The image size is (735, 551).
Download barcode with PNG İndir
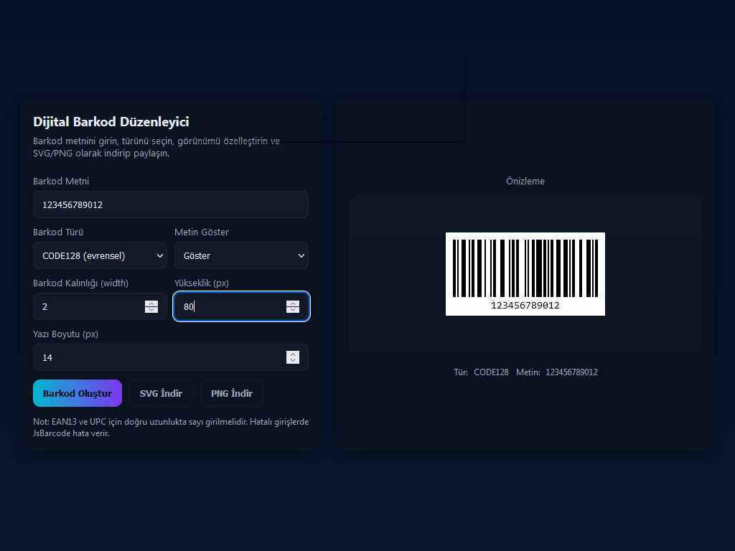pyautogui.click(x=231, y=393)
